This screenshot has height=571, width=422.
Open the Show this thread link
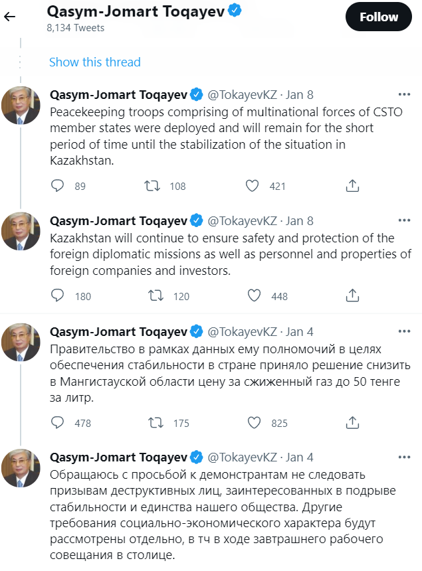[x=95, y=62]
